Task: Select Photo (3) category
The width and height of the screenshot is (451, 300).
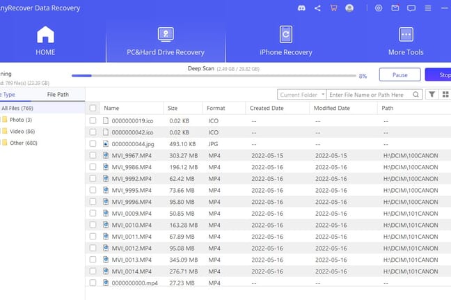Action: (21, 120)
